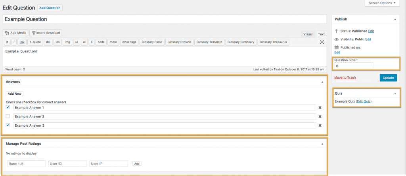
Task: Remove Example Answer 3 with X icon
Action: pos(320,125)
